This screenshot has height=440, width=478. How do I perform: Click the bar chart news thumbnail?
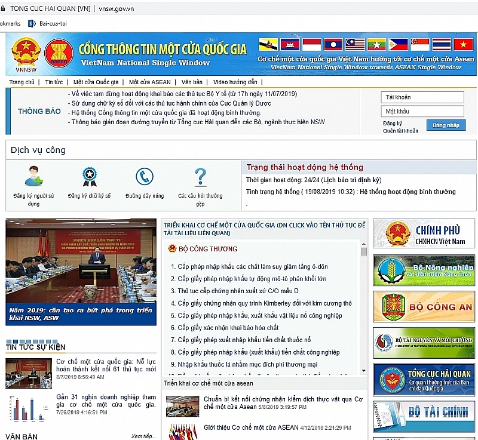pos(28,408)
